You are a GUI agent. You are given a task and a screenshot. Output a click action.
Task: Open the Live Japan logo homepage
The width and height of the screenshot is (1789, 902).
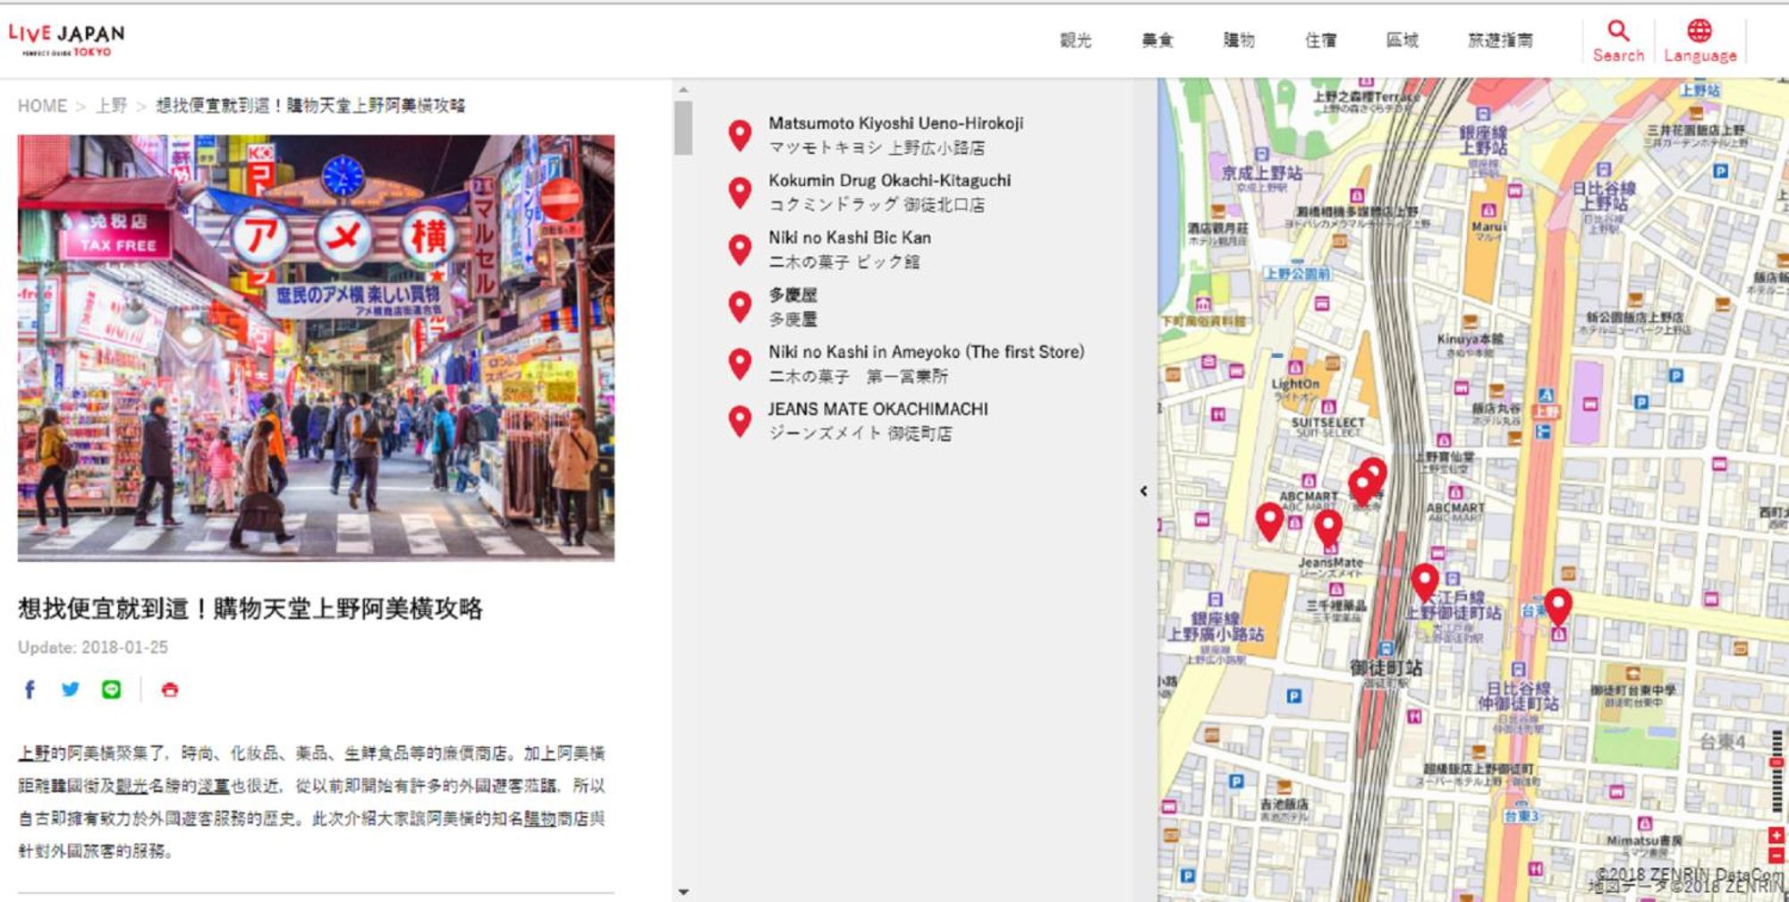point(66,39)
